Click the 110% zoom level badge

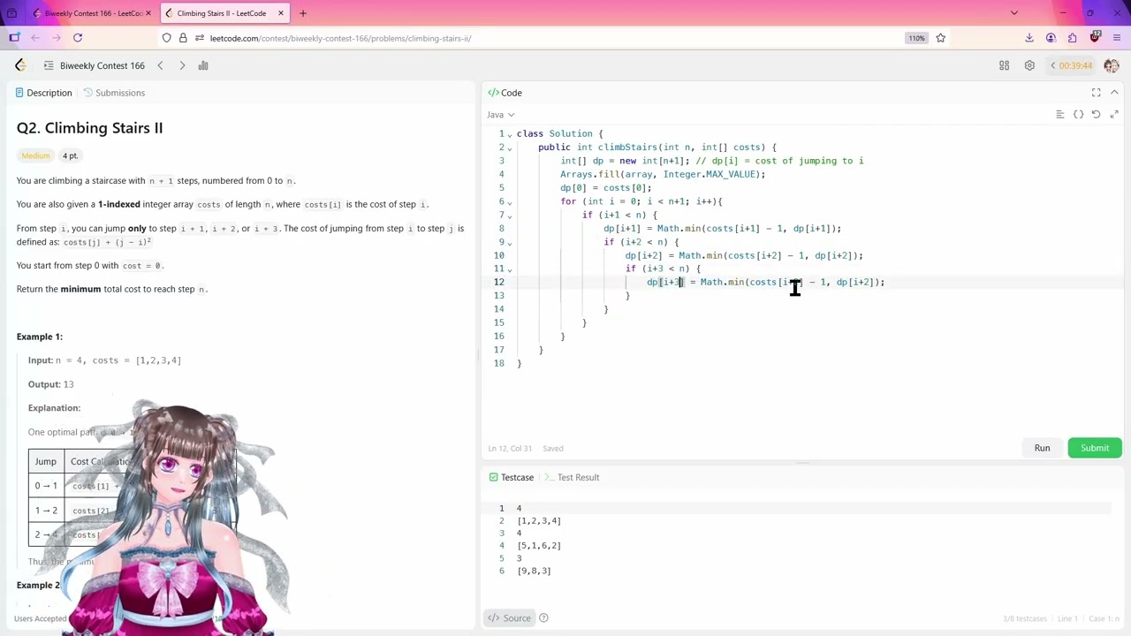(916, 38)
